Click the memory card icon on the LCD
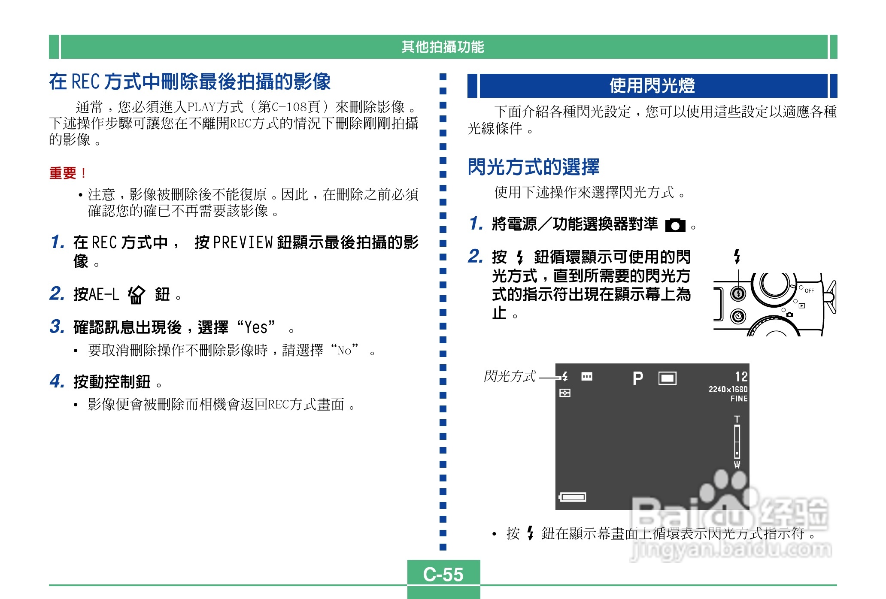The image size is (886, 599). [x=586, y=376]
